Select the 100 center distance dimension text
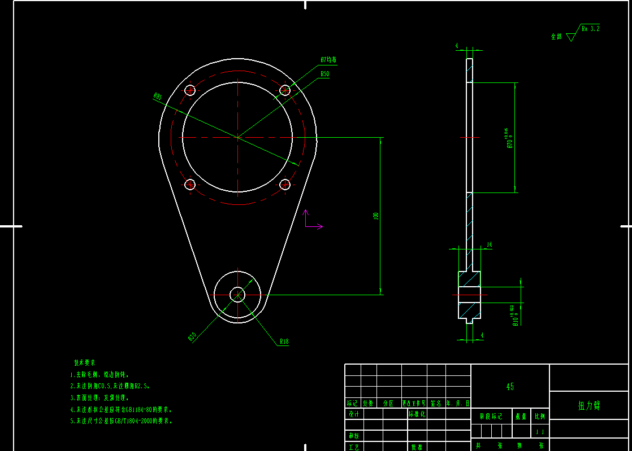The height and width of the screenshot is (451, 632). 376,216
